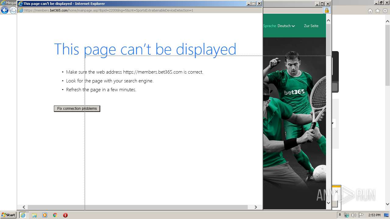390x219 pixels.
Task: Click the page icon beside the bet365 URL
Action: 21,10
